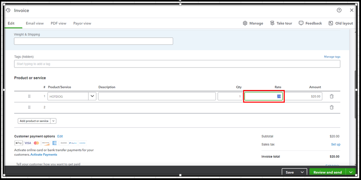Screen dimensions: 361x180
Task: Click the Old layout label text
Action: 344,23
